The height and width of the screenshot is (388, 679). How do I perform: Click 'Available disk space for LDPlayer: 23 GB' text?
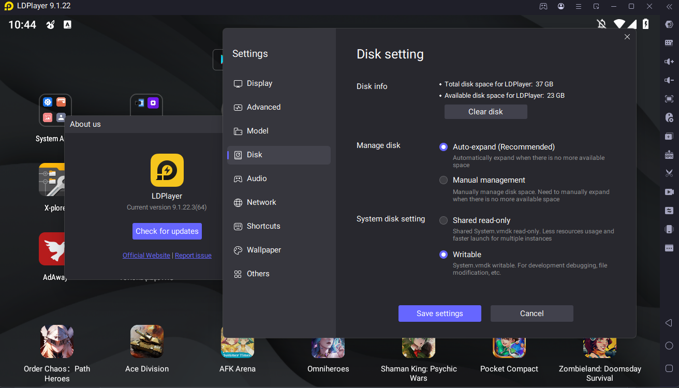(505, 96)
